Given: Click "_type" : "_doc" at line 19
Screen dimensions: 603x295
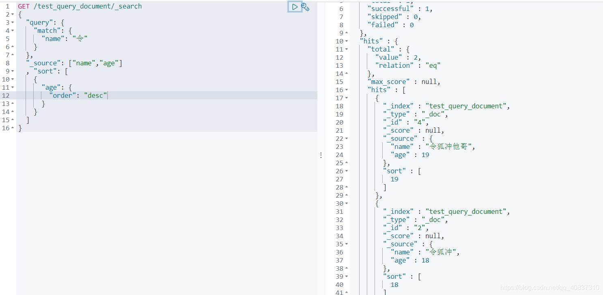Looking at the screenshot, I should click(x=416, y=114).
